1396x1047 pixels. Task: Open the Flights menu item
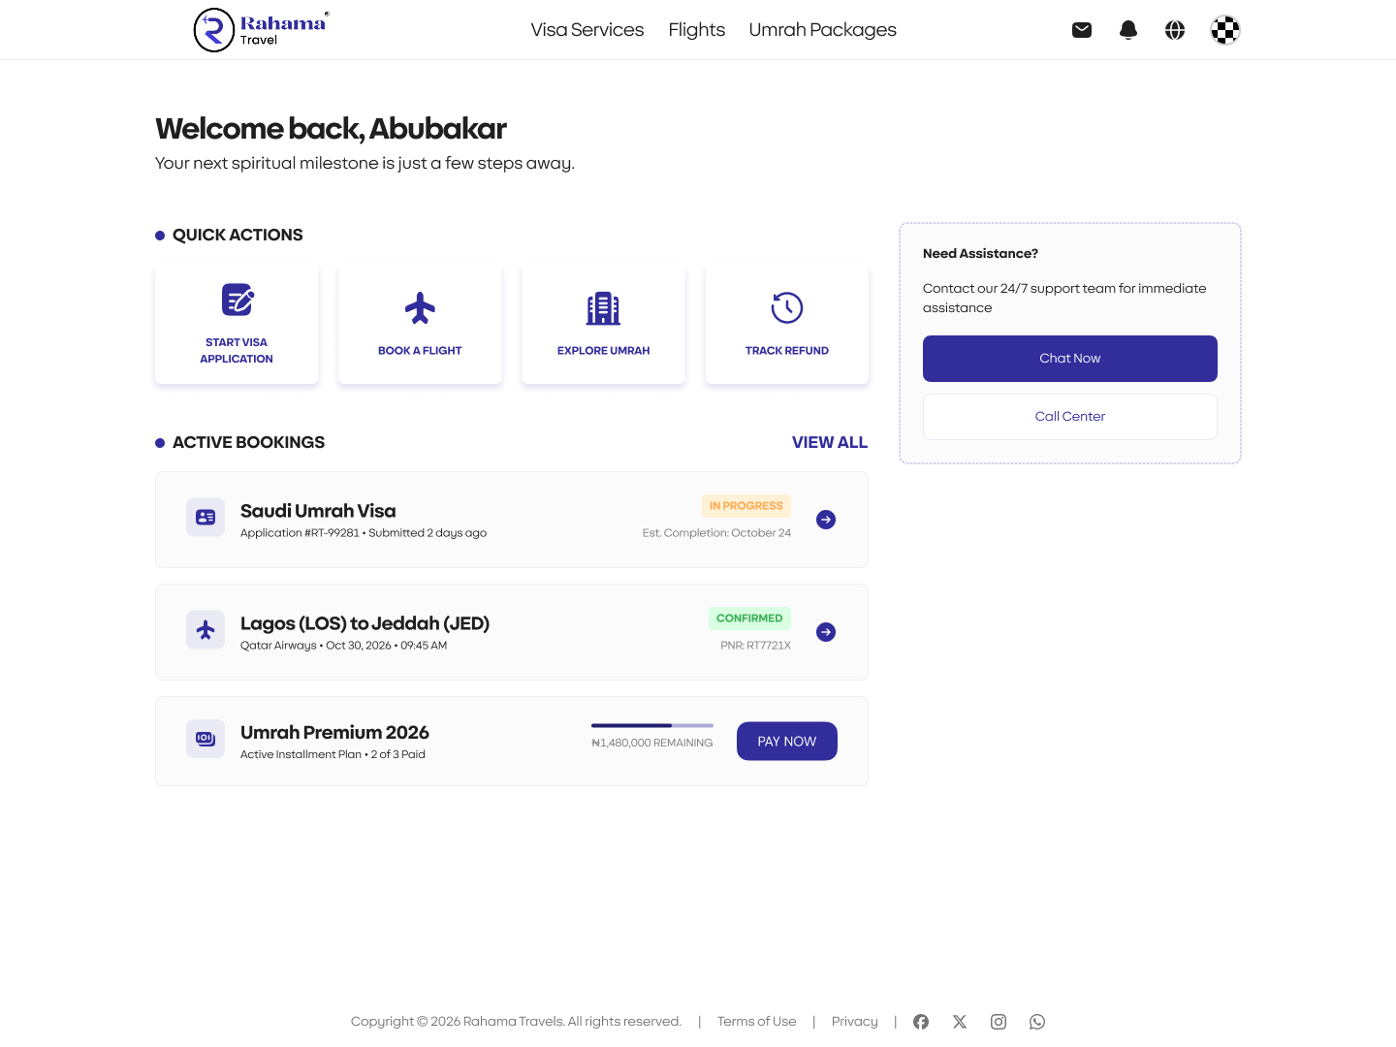click(x=697, y=30)
